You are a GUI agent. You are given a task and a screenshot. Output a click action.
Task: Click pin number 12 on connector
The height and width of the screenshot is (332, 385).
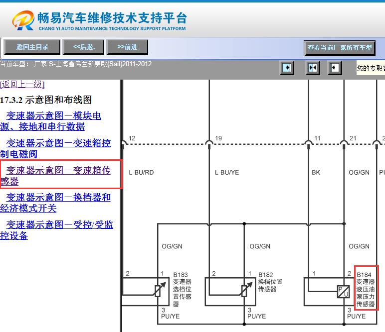132,138
